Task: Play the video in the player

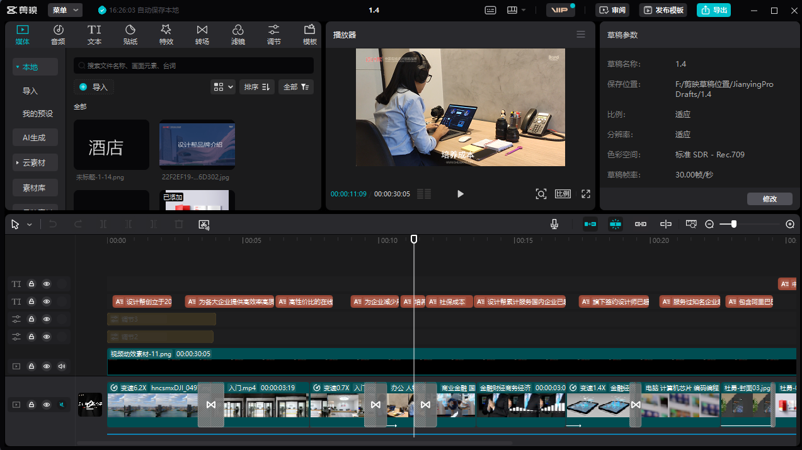Action: (x=460, y=194)
